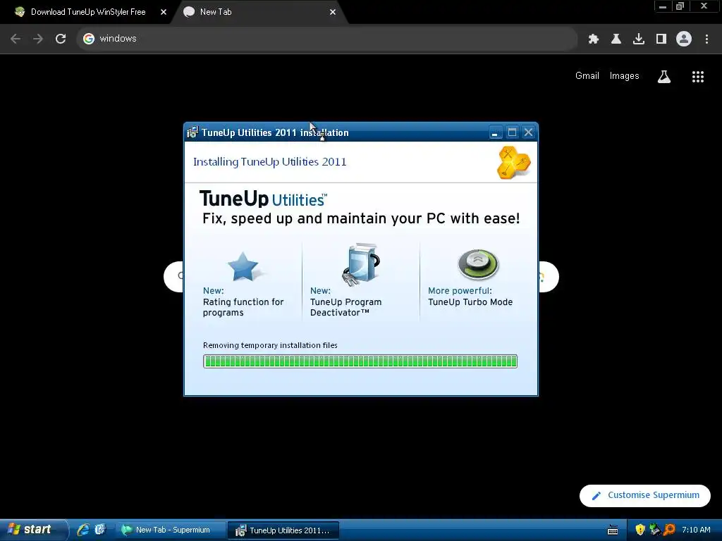Image resolution: width=722 pixels, height=541 pixels.
Task: Reload the current page
Action: click(x=61, y=39)
